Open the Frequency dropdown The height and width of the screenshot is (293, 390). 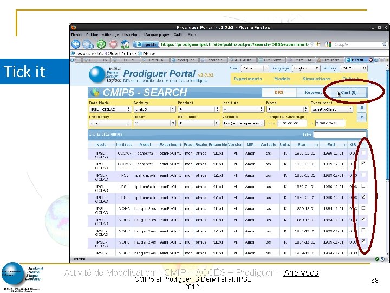110,123
